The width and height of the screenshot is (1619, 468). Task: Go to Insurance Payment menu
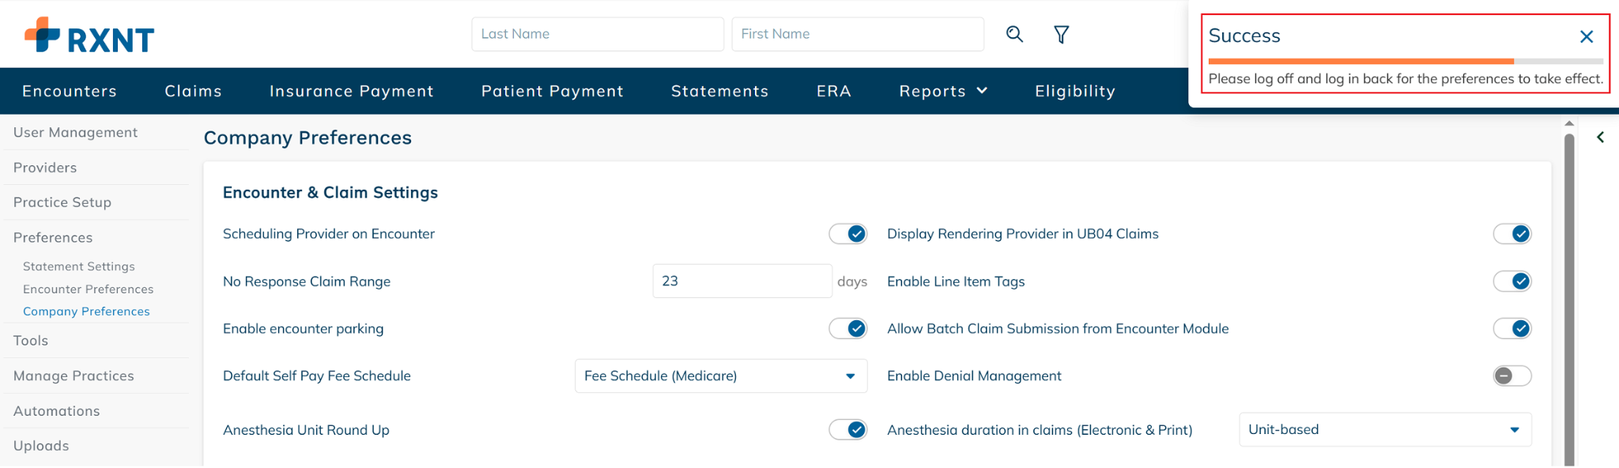click(351, 91)
